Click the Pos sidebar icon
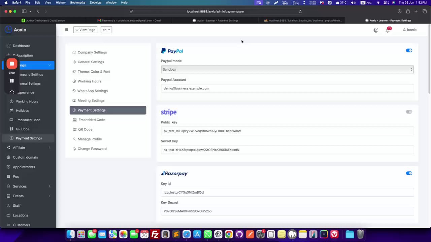 [9, 176]
